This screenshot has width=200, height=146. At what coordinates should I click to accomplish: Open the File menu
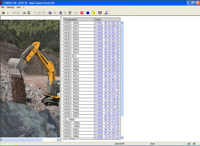point(2,7)
